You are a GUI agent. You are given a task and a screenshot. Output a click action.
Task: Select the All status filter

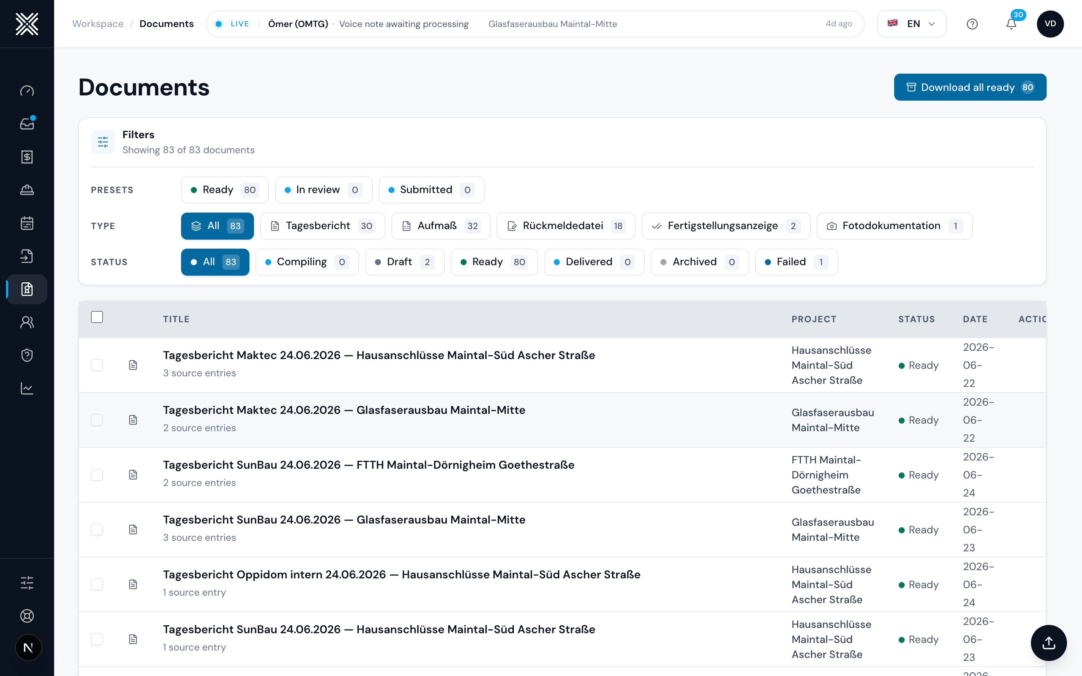215,262
